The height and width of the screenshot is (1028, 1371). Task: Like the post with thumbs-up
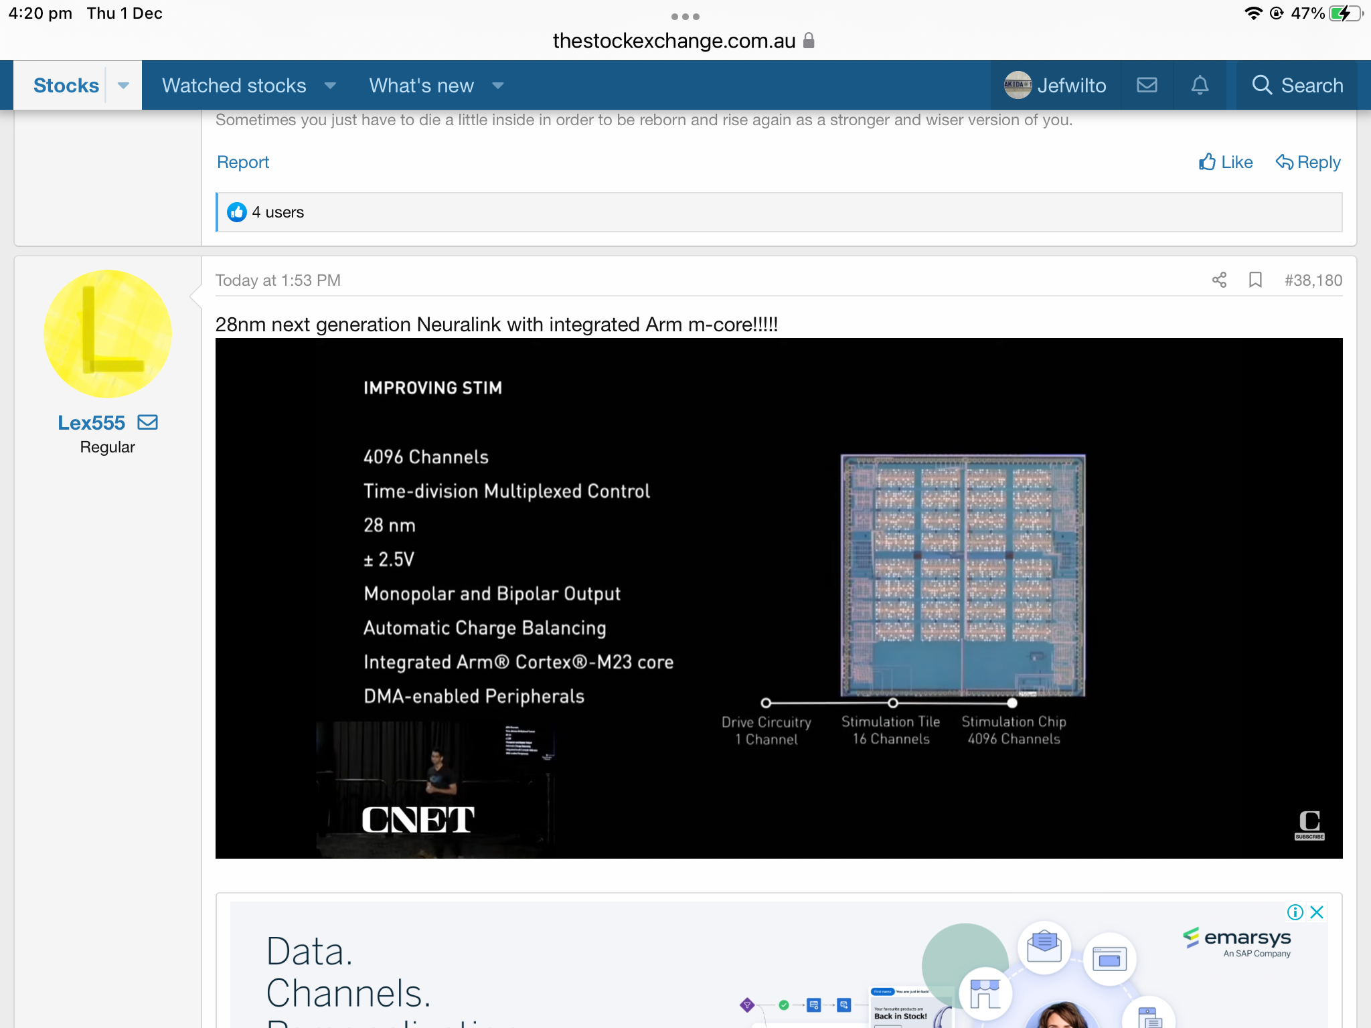pyautogui.click(x=1225, y=162)
